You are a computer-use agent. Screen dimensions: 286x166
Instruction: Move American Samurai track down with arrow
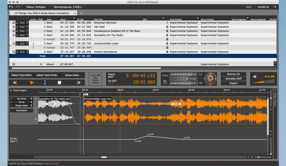point(17,23)
